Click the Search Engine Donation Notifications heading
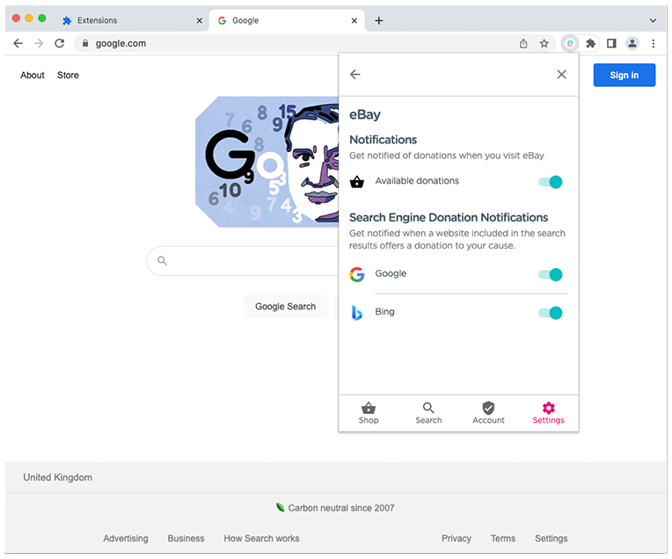The image size is (672, 559). 449,218
